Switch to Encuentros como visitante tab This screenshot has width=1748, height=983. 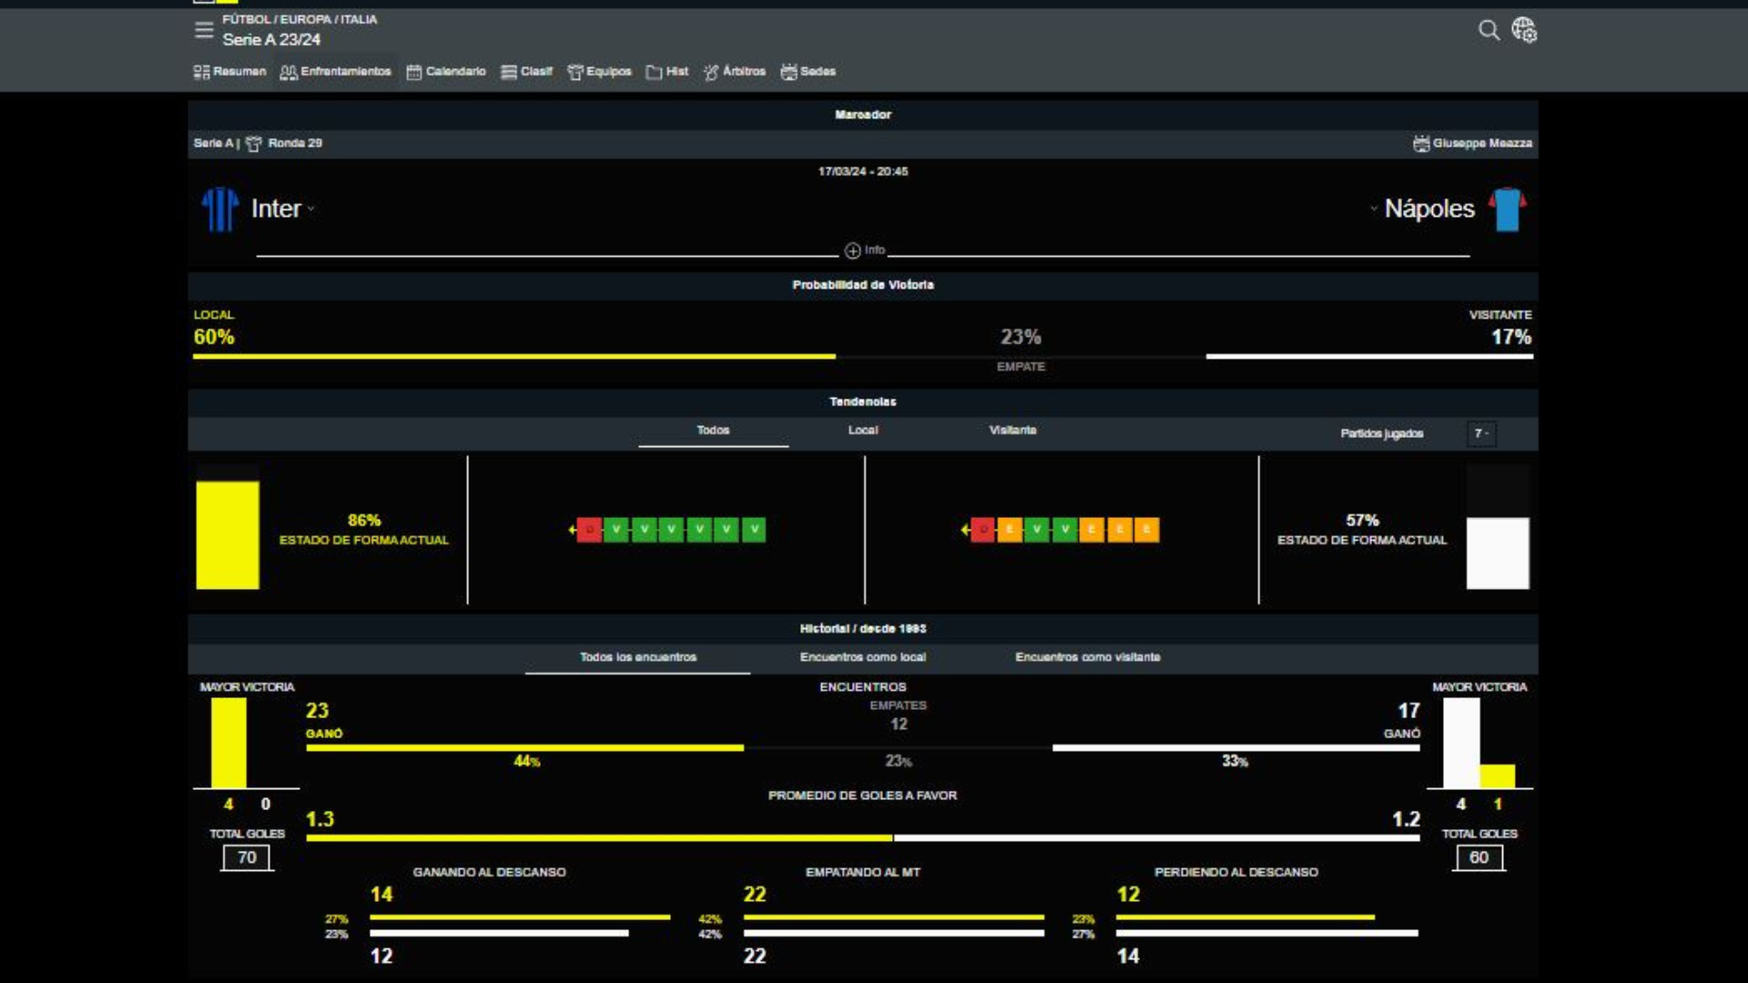pyautogui.click(x=1087, y=657)
